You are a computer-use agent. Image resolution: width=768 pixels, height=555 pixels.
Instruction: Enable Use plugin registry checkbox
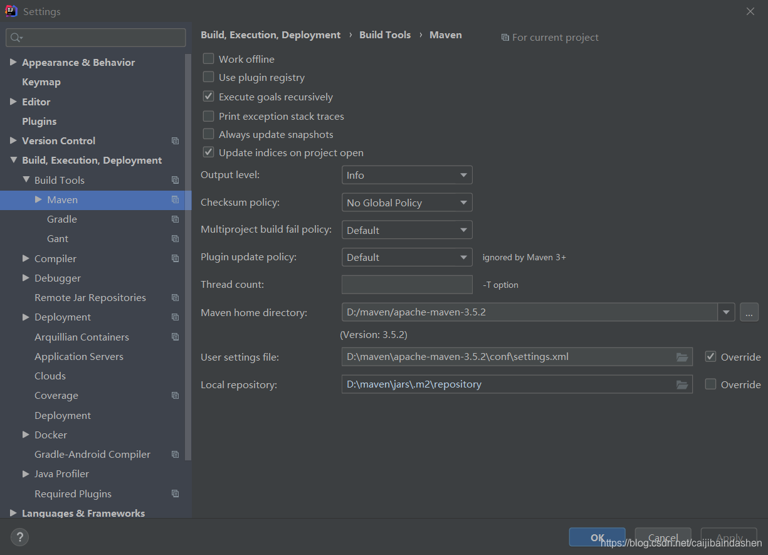click(x=208, y=77)
